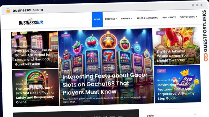The image size is (209, 117).
Task: Click Games tag on Gacha168 featured card
Action: pos(66,35)
